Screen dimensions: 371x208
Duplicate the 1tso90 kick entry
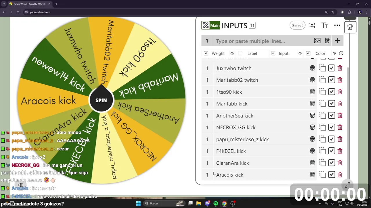pos(322,92)
